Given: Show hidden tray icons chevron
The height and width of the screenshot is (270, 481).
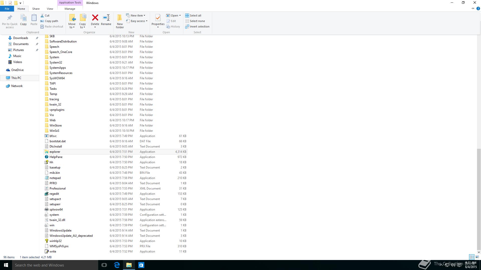Looking at the screenshot, I should click(x=441, y=265).
